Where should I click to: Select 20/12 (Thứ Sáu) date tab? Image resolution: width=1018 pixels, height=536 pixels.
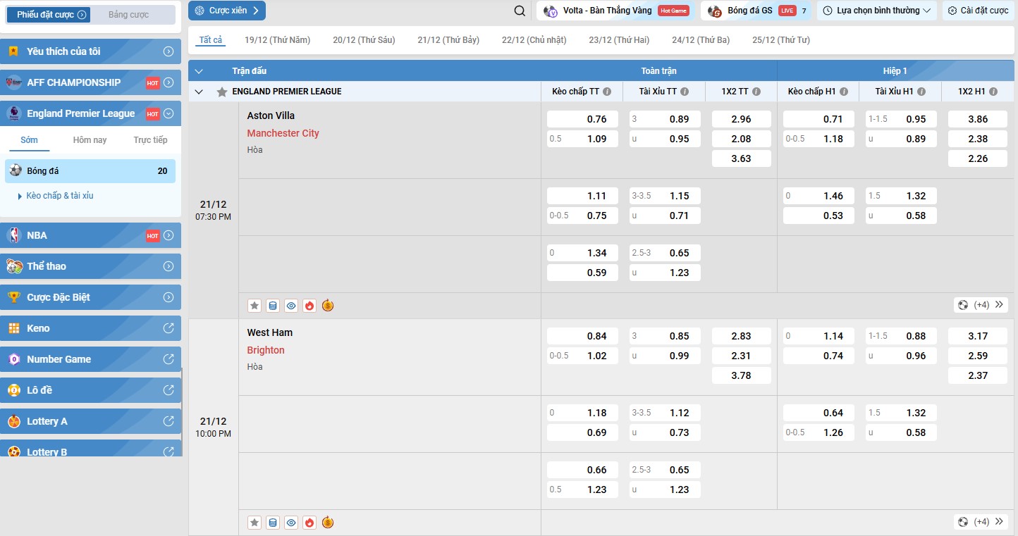364,40
